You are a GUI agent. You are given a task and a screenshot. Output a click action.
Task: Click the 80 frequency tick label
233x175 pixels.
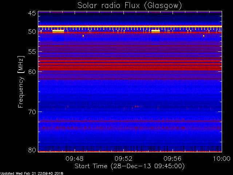pyautogui.click(x=32, y=150)
